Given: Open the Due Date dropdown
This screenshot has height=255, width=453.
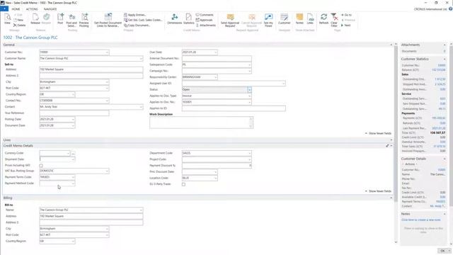Looking at the screenshot, I should (x=215, y=52).
